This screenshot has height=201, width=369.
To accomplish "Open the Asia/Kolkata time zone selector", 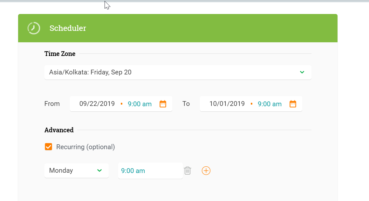I will pyautogui.click(x=178, y=72).
